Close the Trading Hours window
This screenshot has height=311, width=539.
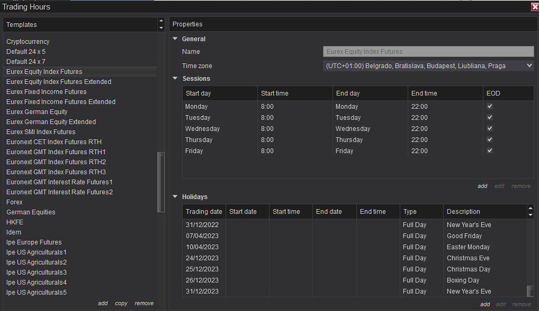(x=534, y=7)
